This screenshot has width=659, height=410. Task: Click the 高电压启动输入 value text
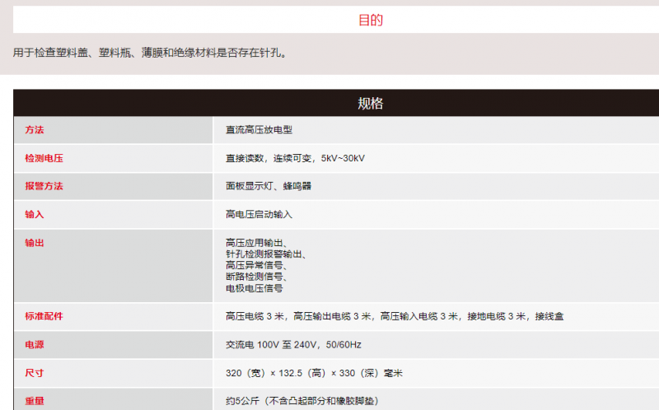(x=259, y=214)
